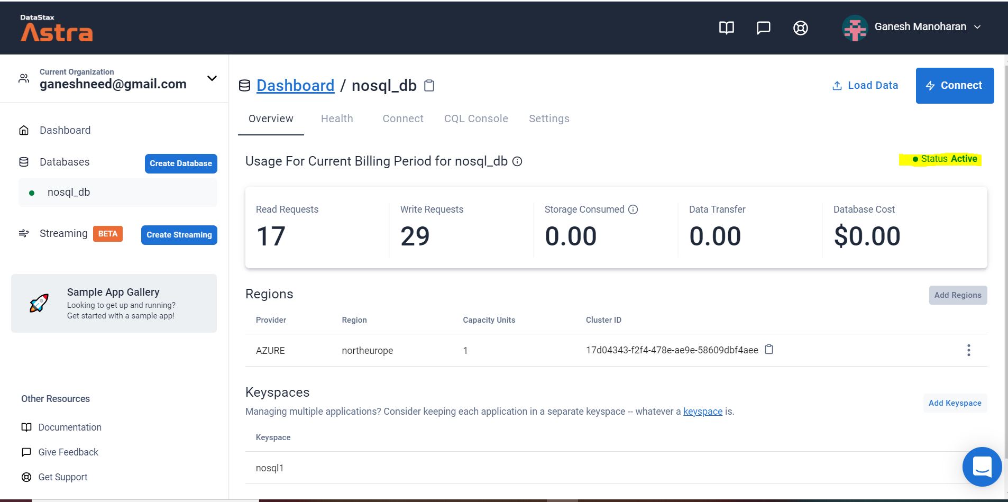Viewport: 1008px width, 502px height.
Task: Select the Databases icon in the sidebar
Action: coord(24,162)
